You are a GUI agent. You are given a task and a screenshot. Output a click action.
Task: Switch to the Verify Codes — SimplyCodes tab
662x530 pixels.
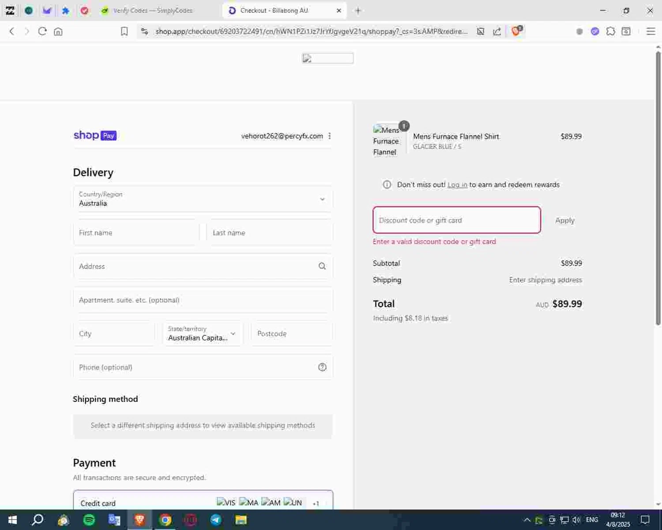pos(154,11)
